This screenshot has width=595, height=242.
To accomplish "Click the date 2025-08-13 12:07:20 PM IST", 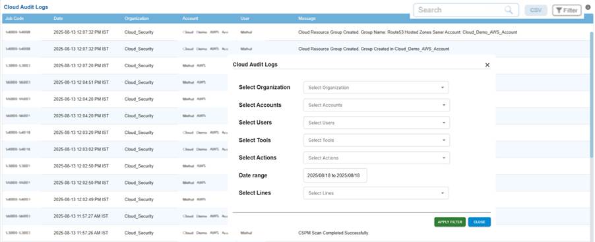I will [x=81, y=66].
